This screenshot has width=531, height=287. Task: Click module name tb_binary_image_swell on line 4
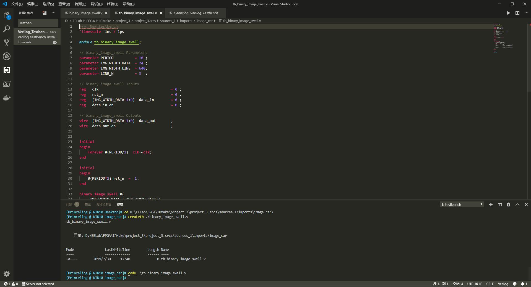116,42
